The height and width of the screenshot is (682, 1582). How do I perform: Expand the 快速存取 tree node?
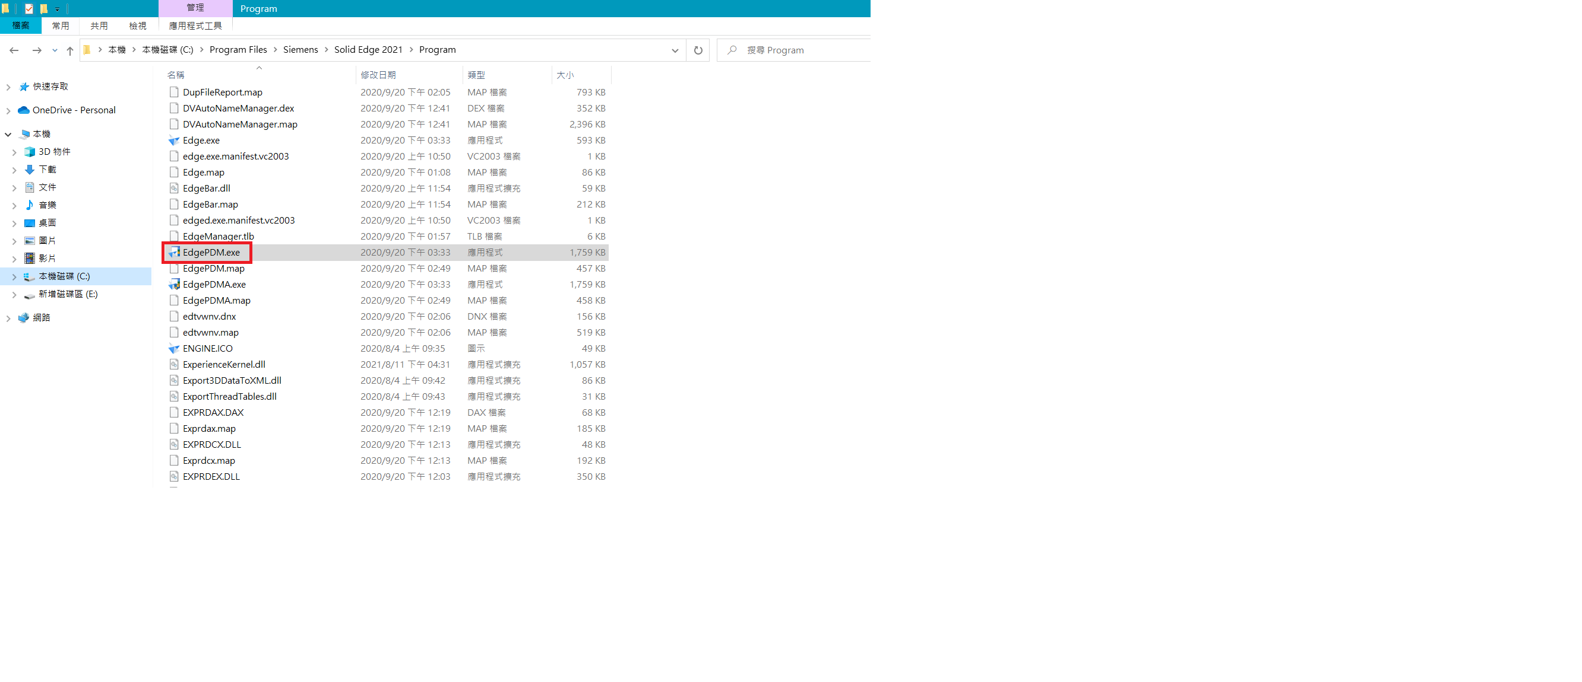click(8, 87)
